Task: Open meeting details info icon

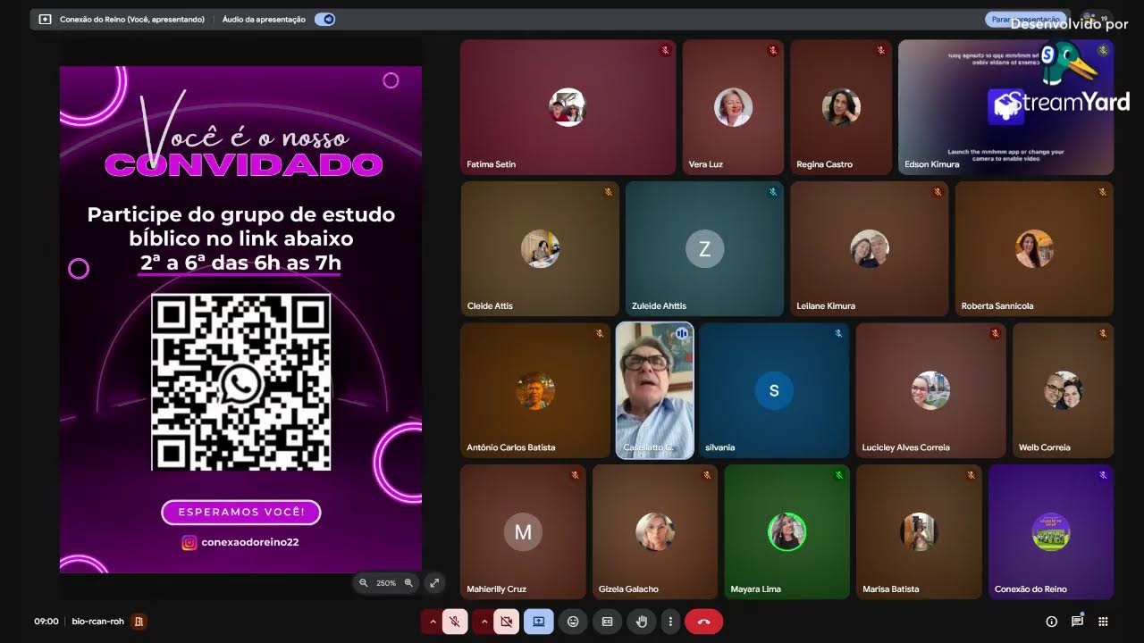Action: point(1052,622)
